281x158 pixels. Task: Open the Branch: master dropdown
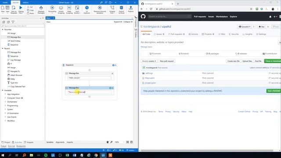click(x=149, y=61)
